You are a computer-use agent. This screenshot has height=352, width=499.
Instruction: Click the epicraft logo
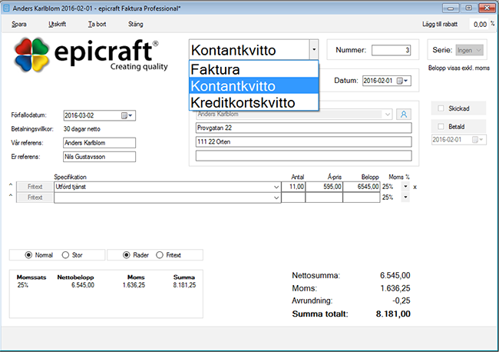pyautogui.click(x=90, y=55)
